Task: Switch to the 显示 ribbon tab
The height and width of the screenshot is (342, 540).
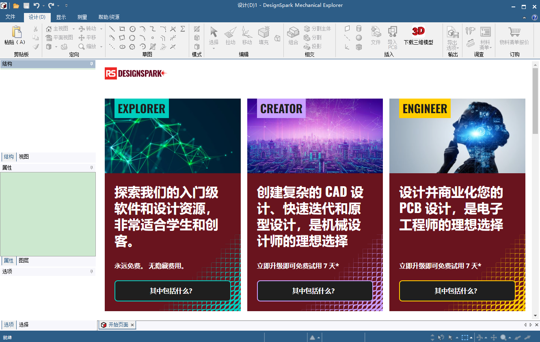Action: click(x=61, y=17)
